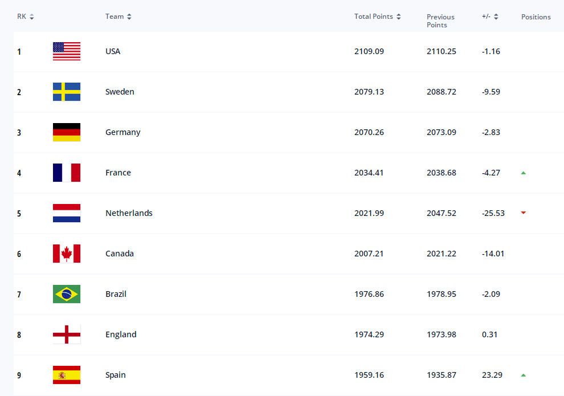
Task: Sort by +/- column arrows
Action: pos(496,17)
